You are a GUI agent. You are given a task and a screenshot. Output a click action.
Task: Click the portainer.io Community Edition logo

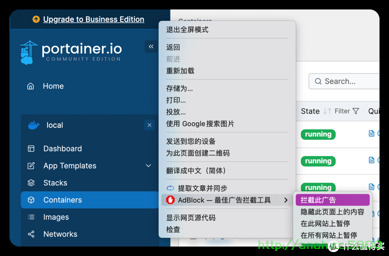[x=71, y=52]
